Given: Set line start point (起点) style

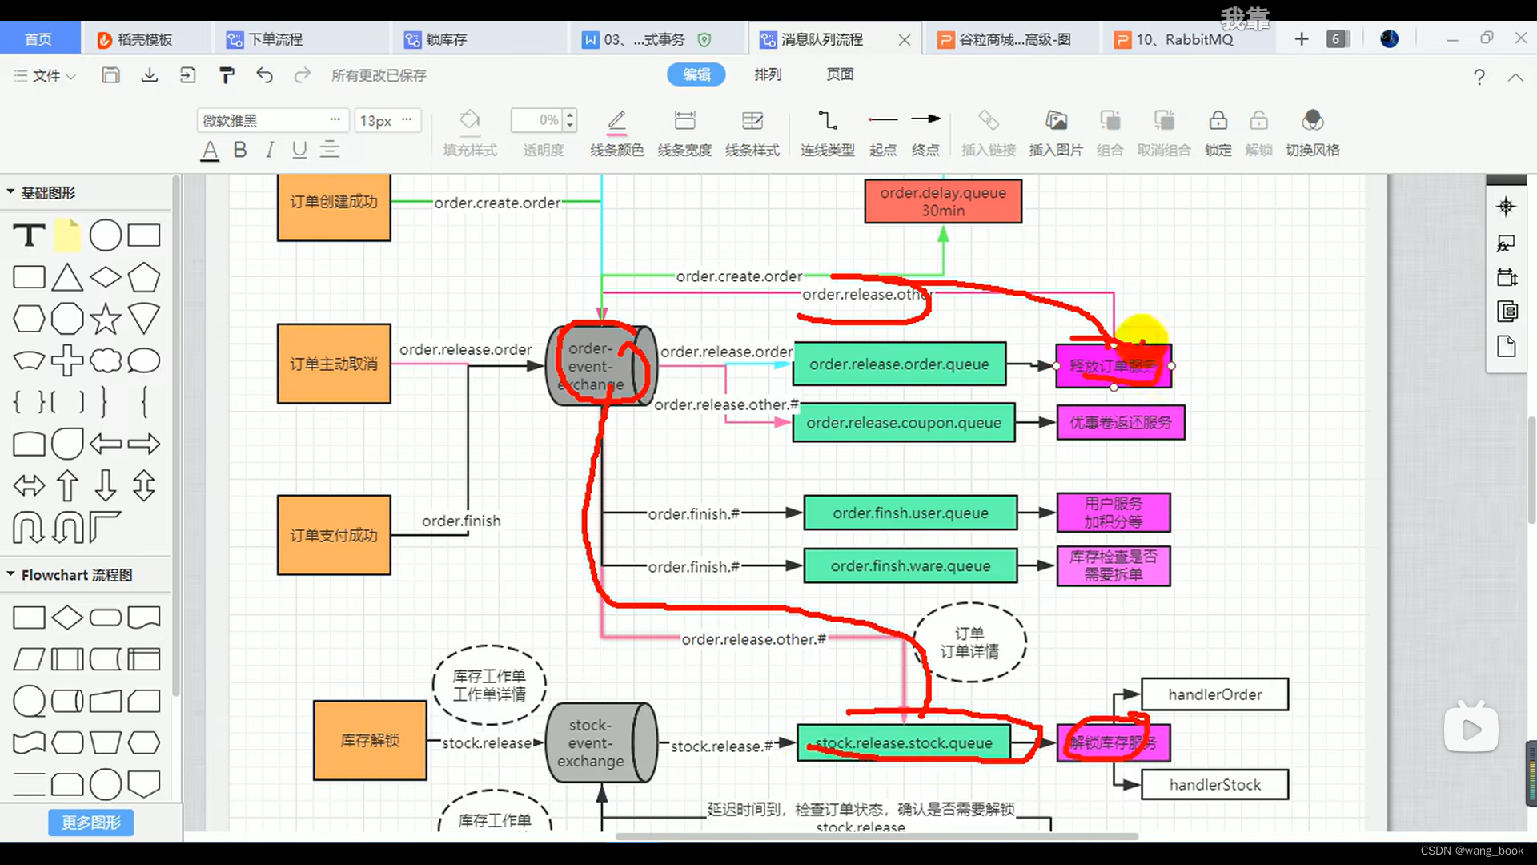Looking at the screenshot, I should [883, 133].
